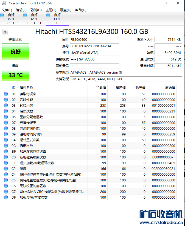Select the 起转用时 attribute row
The width and height of the screenshot is (185, 226).
89,106
